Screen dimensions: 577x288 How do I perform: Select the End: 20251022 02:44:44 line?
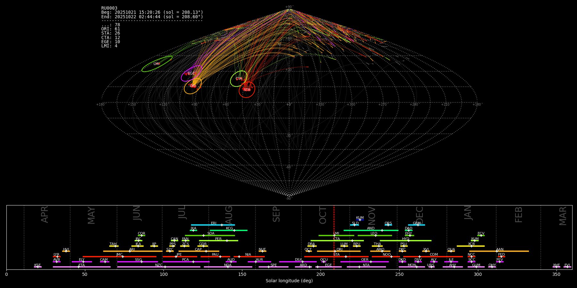click(152, 17)
